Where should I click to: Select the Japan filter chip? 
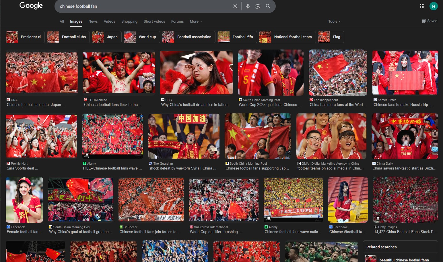[x=107, y=37]
